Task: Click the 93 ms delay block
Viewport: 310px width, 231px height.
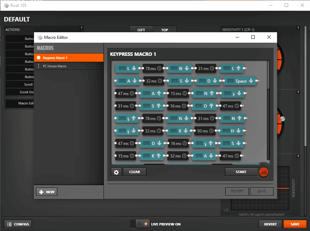Action: point(206,131)
